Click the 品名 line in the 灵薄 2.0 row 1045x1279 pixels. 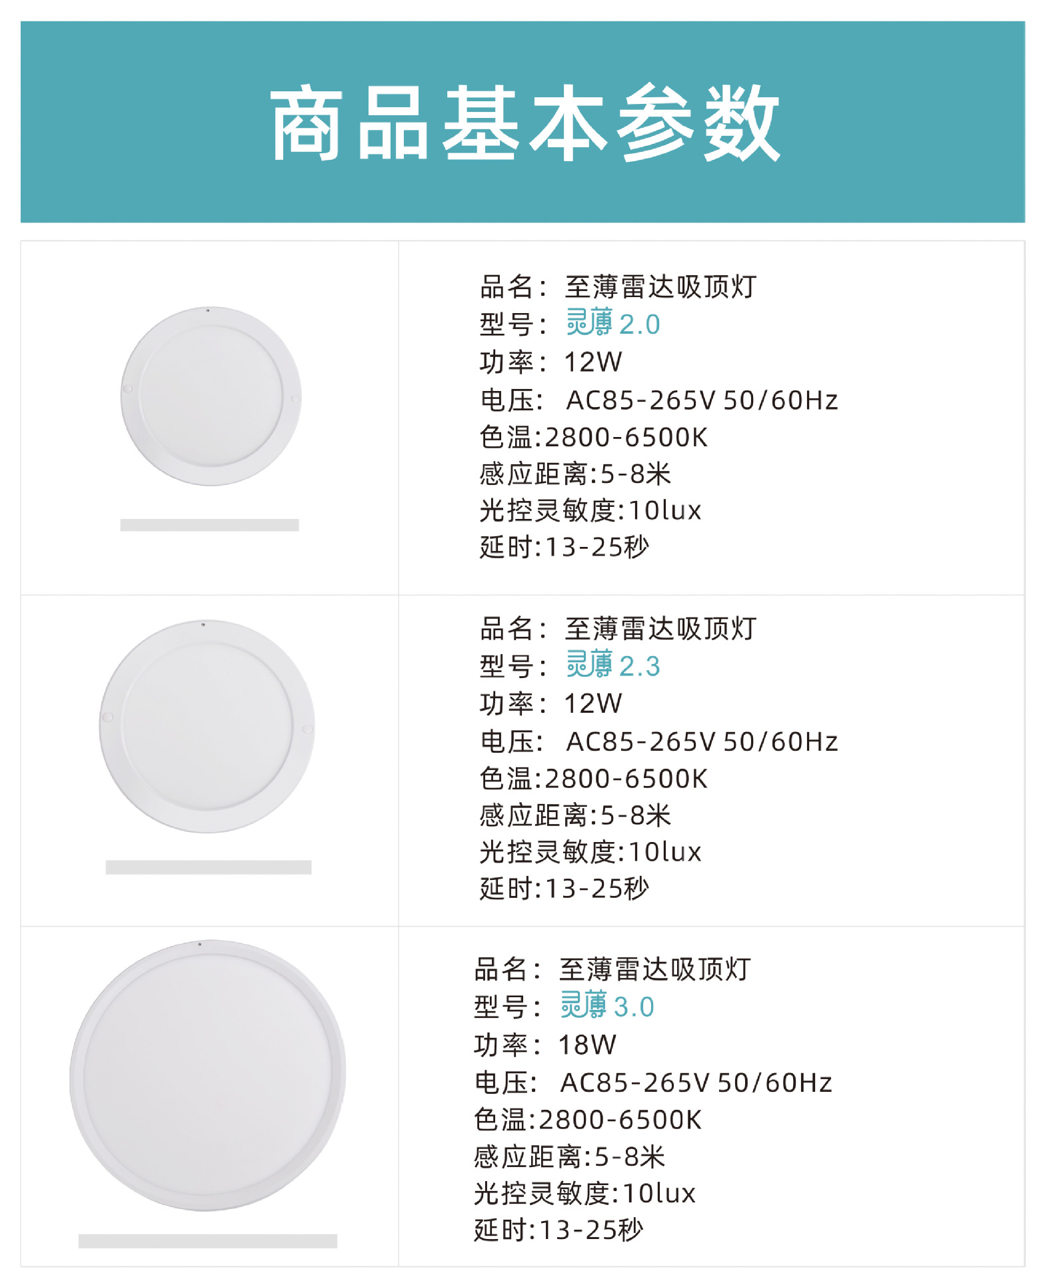[618, 287]
